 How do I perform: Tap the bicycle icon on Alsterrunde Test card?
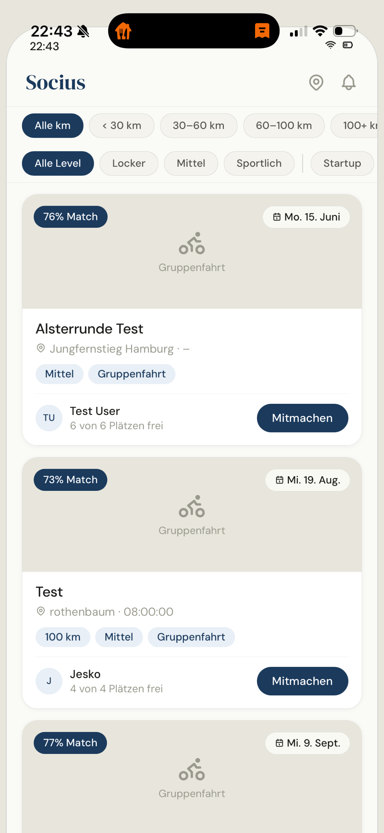tap(192, 243)
